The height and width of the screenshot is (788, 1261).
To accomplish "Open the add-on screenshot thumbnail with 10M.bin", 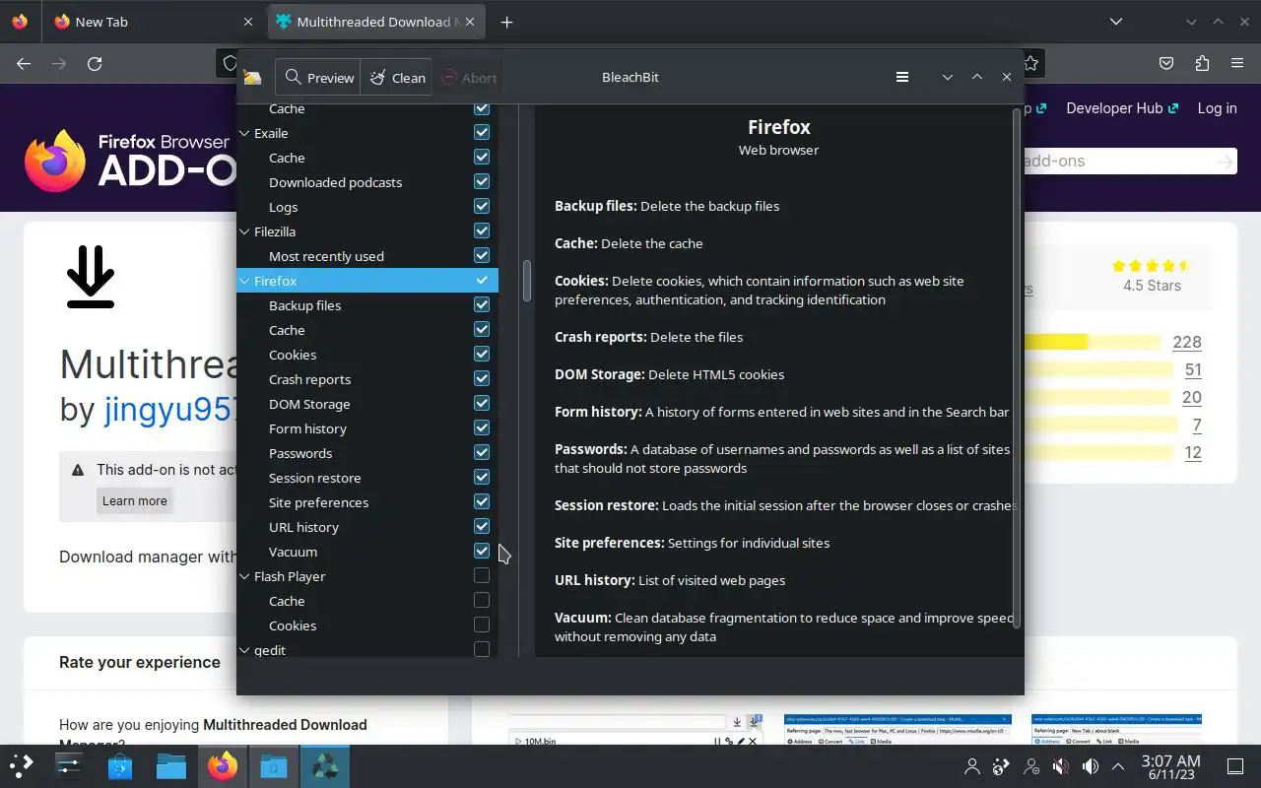I will tap(636, 730).
